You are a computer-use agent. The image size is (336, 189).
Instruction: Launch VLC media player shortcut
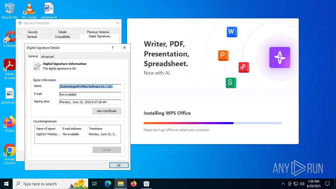tap(29, 11)
